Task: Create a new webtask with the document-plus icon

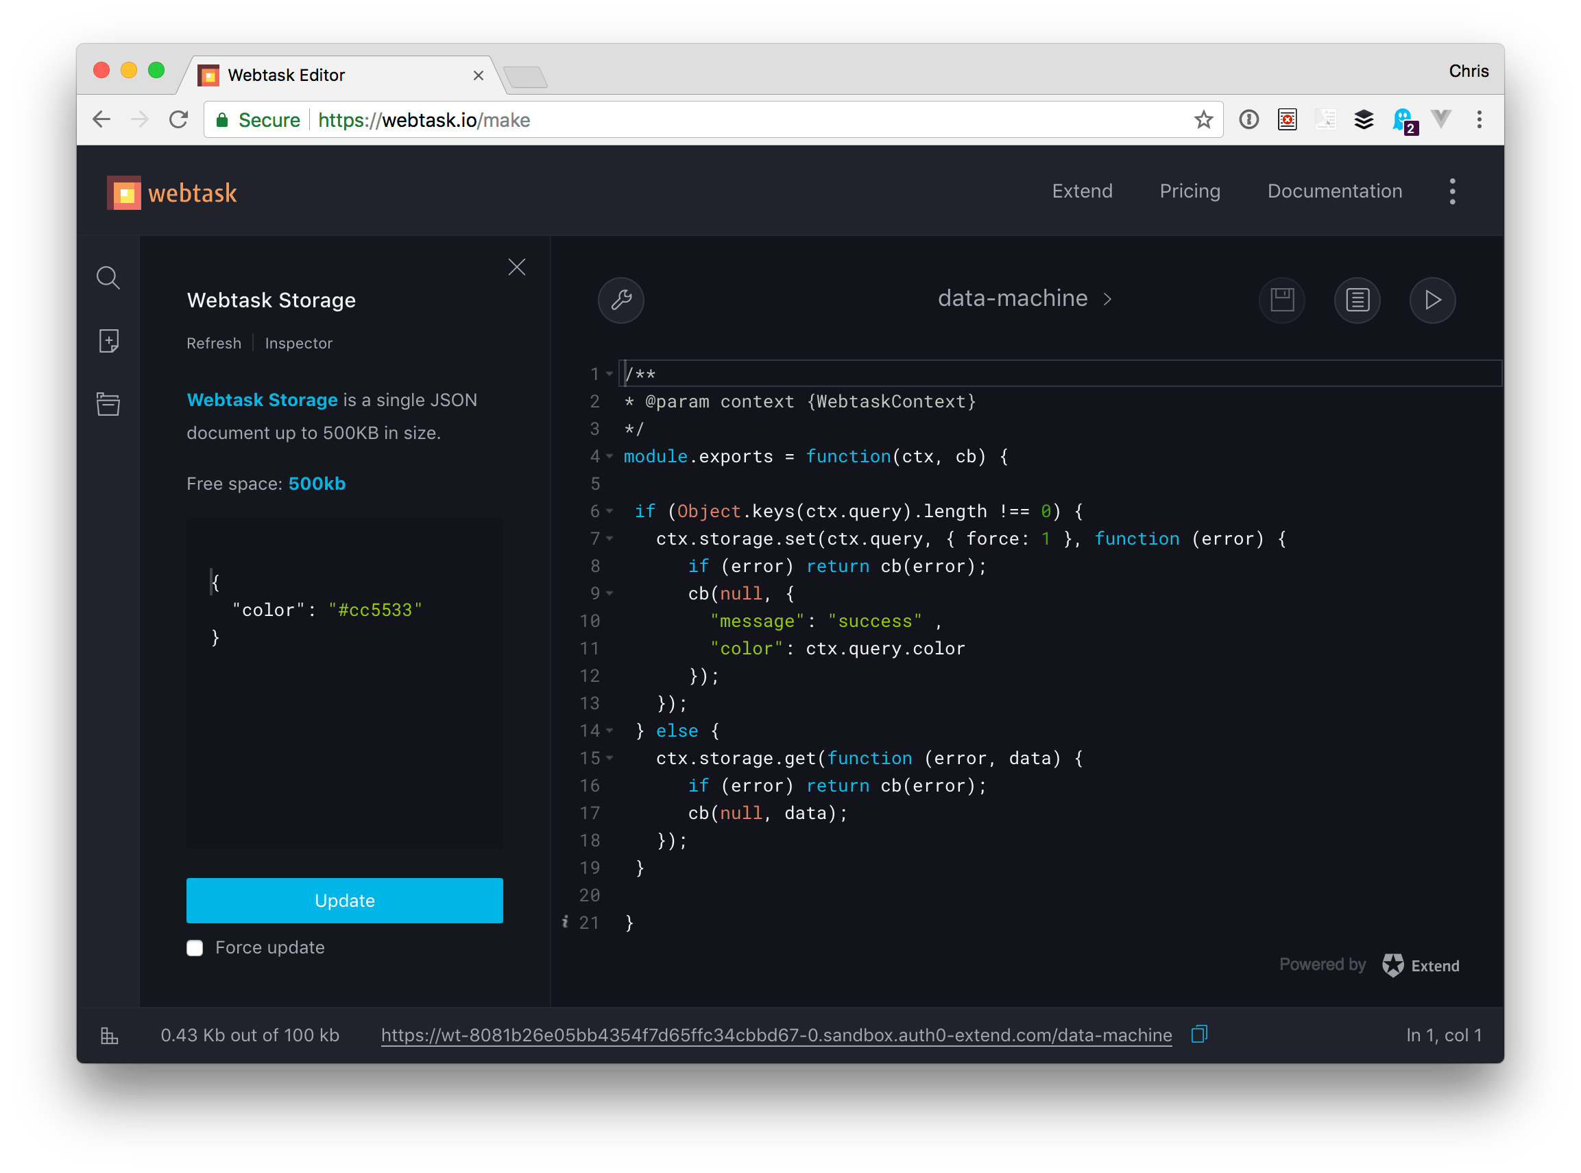Action: click(x=108, y=341)
